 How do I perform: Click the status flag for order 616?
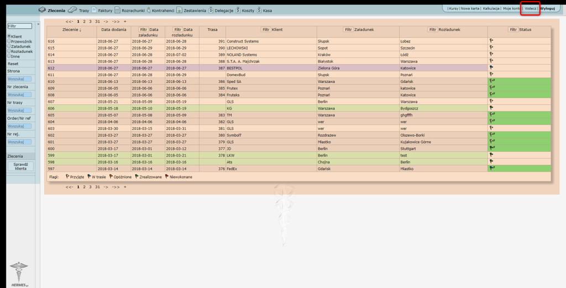[491, 41]
